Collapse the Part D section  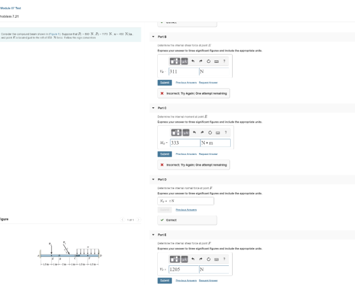pos(153,180)
